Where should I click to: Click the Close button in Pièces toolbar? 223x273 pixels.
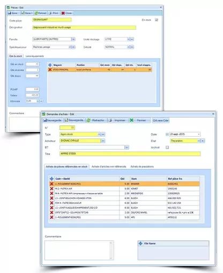point(66,13)
